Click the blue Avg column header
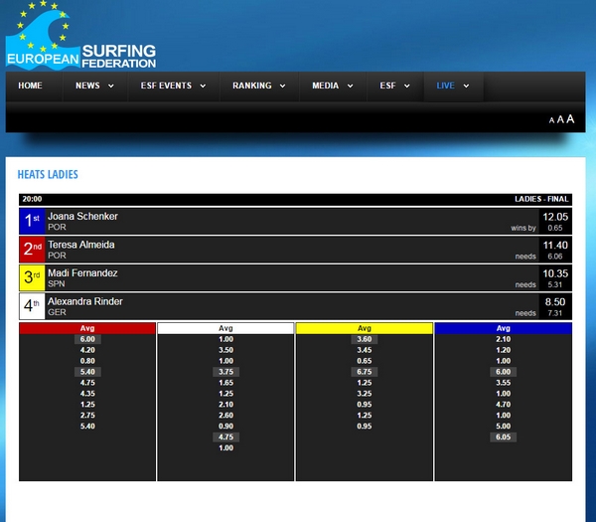Image resolution: width=596 pixels, height=522 pixels. point(504,328)
